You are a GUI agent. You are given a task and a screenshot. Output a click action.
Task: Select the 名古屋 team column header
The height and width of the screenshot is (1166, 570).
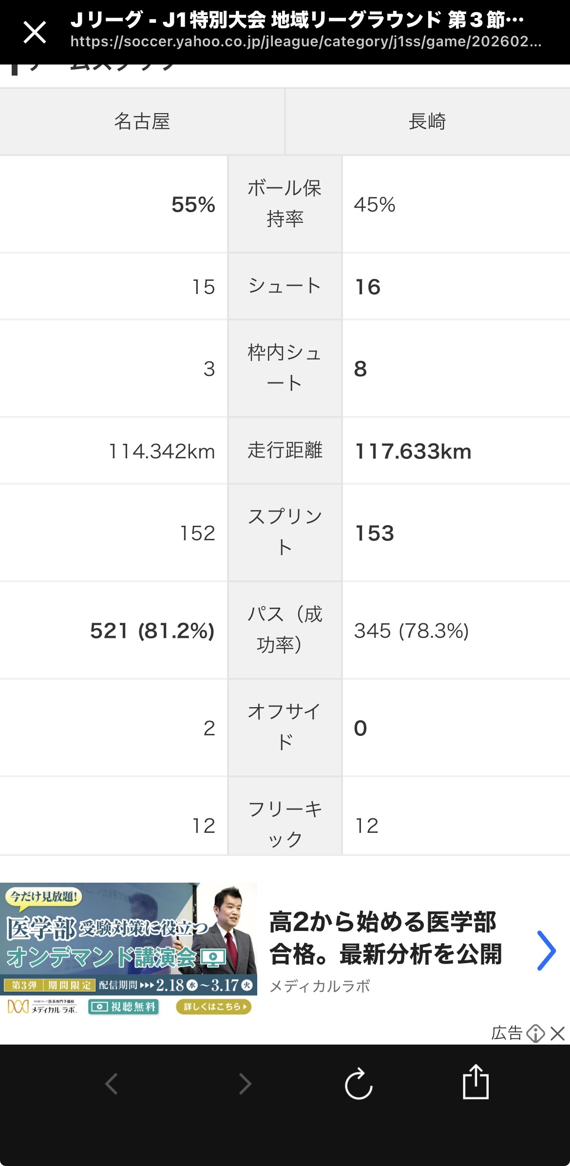pyautogui.click(x=142, y=121)
